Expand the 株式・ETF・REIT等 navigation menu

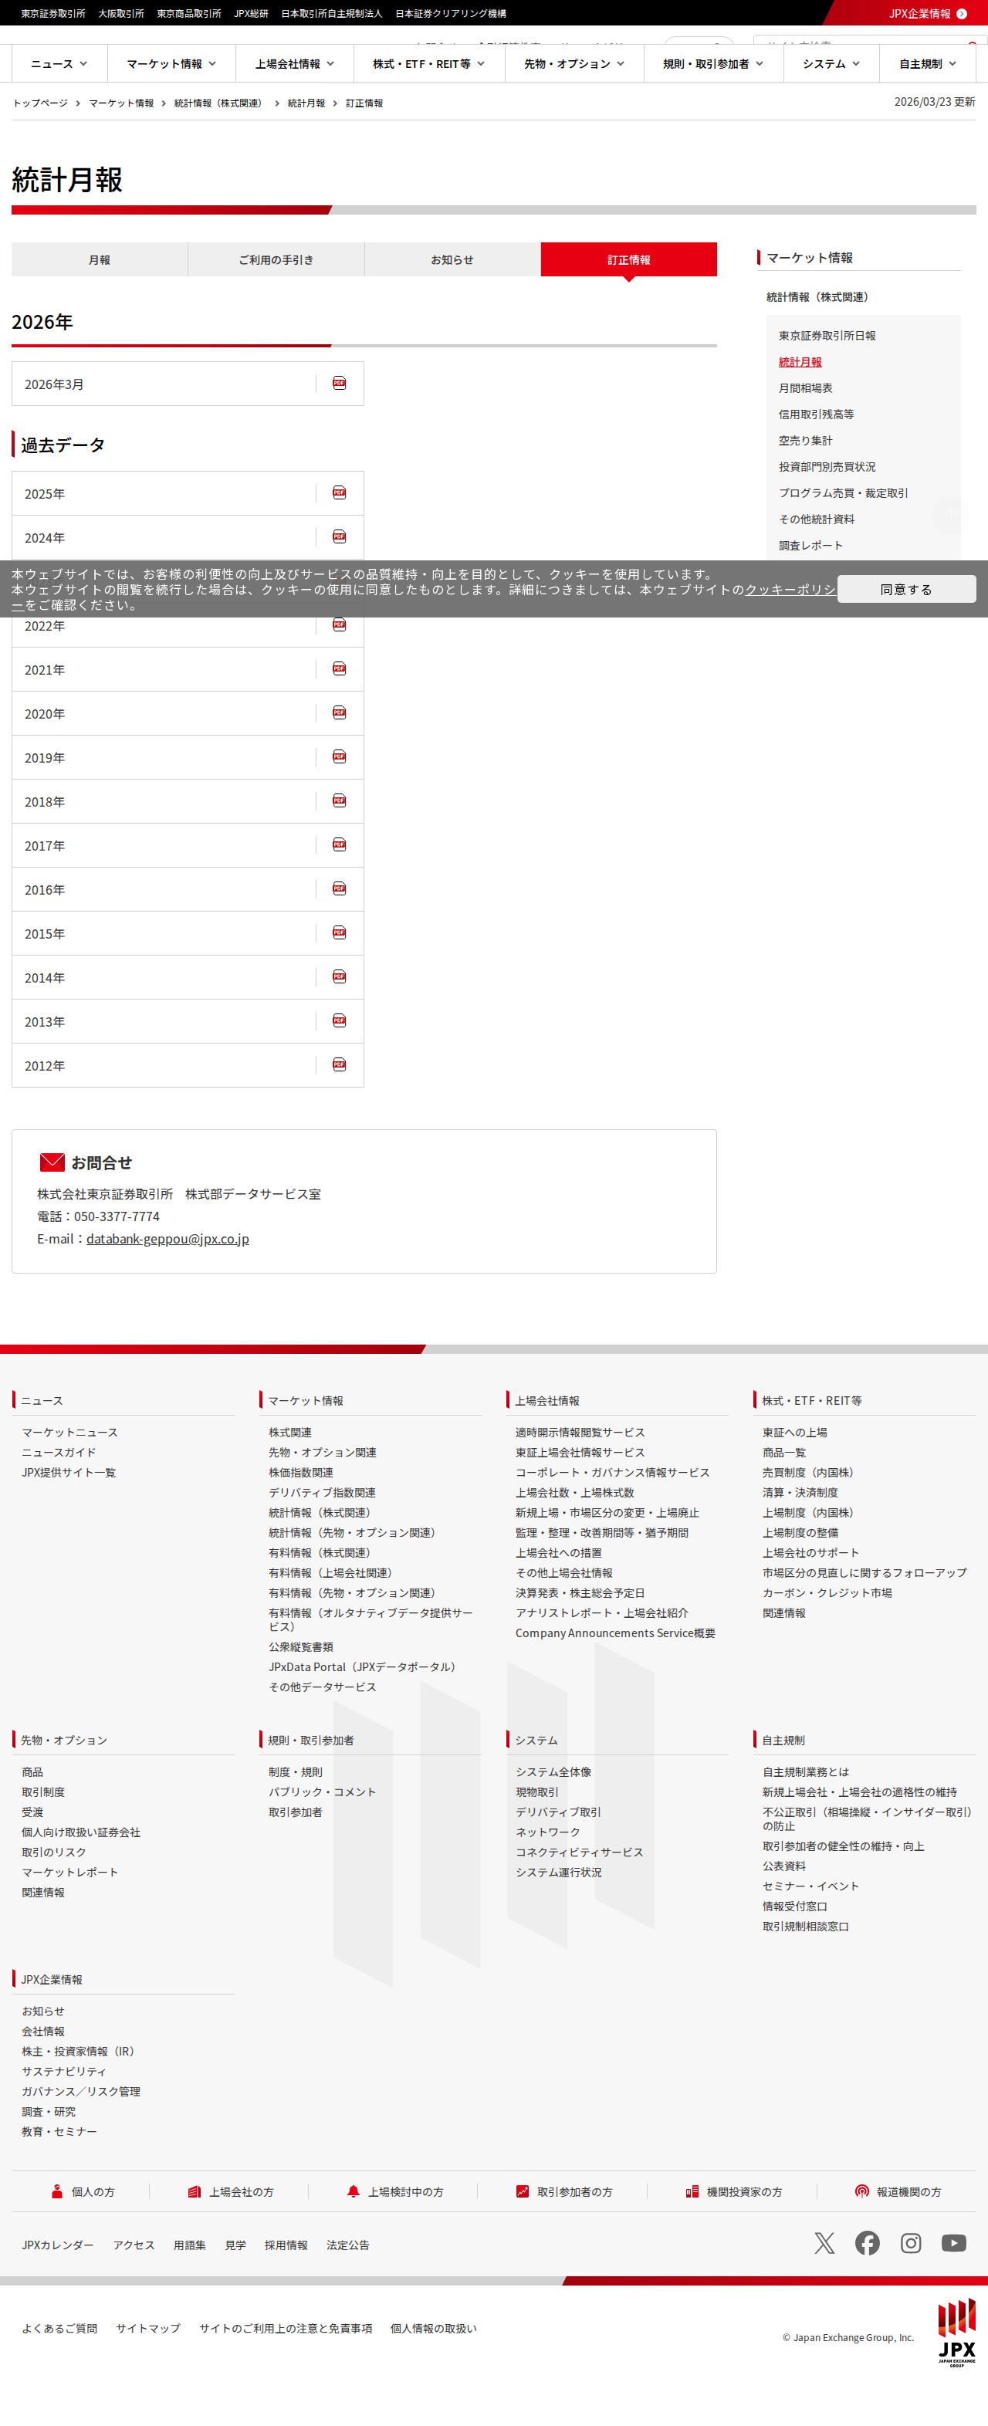click(x=428, y=64)
